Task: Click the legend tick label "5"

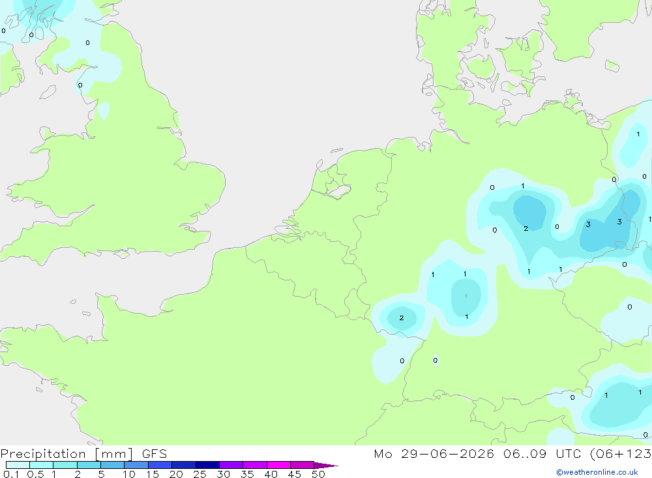Action: (x=101, y=474)
